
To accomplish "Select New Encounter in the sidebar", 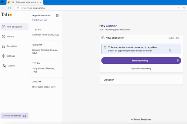I will pos(14,27).
